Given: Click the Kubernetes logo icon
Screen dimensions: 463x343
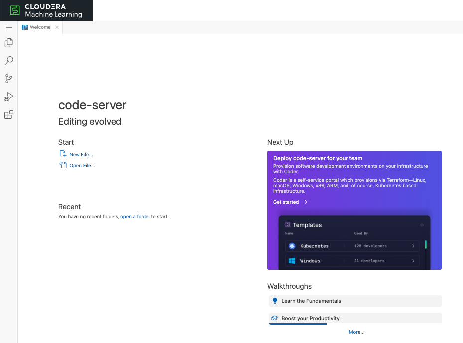Looking at the screenshot, I should pos(292,246).
